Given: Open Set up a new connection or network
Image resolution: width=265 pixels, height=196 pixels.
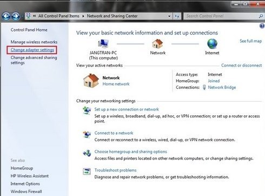Looking at the screenshot, I should pos(127,109).
